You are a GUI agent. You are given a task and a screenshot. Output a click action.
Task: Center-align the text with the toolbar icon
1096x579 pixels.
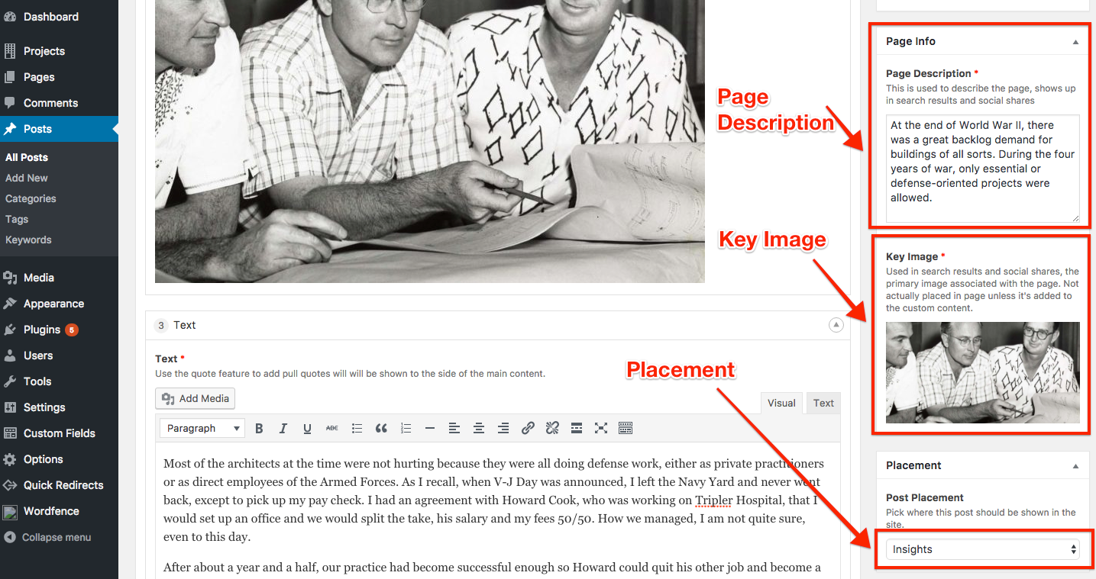(479, 429)
